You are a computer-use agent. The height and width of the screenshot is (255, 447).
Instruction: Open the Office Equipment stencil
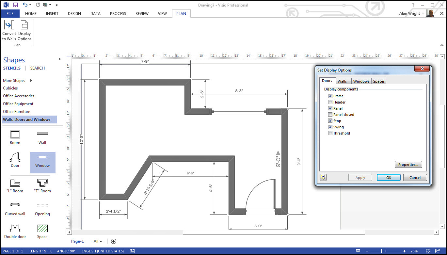(18, 104)
